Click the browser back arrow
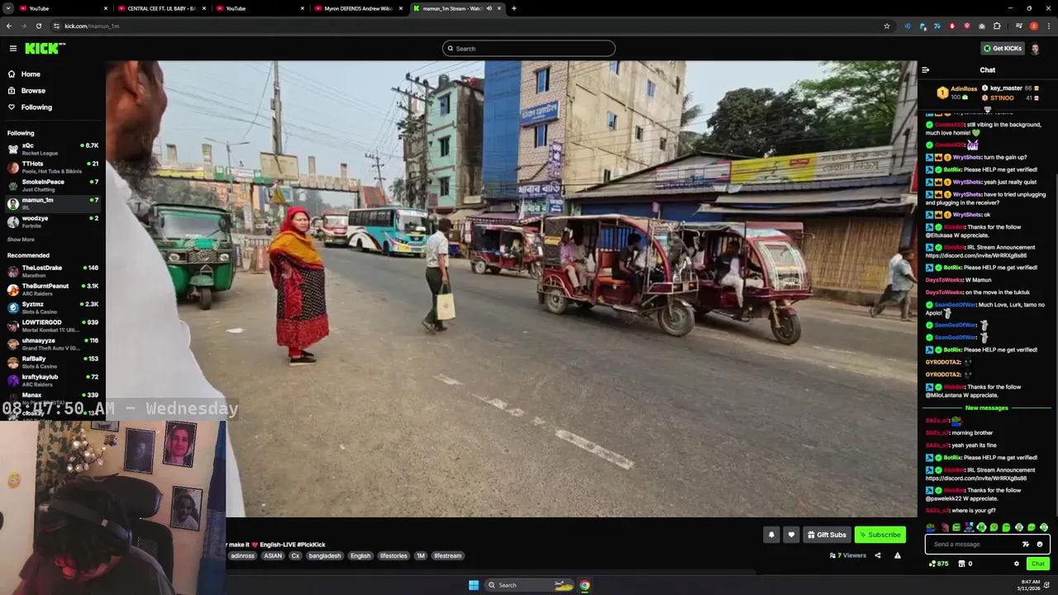Viewport: 1058px width, 595px height. [8, 26]
